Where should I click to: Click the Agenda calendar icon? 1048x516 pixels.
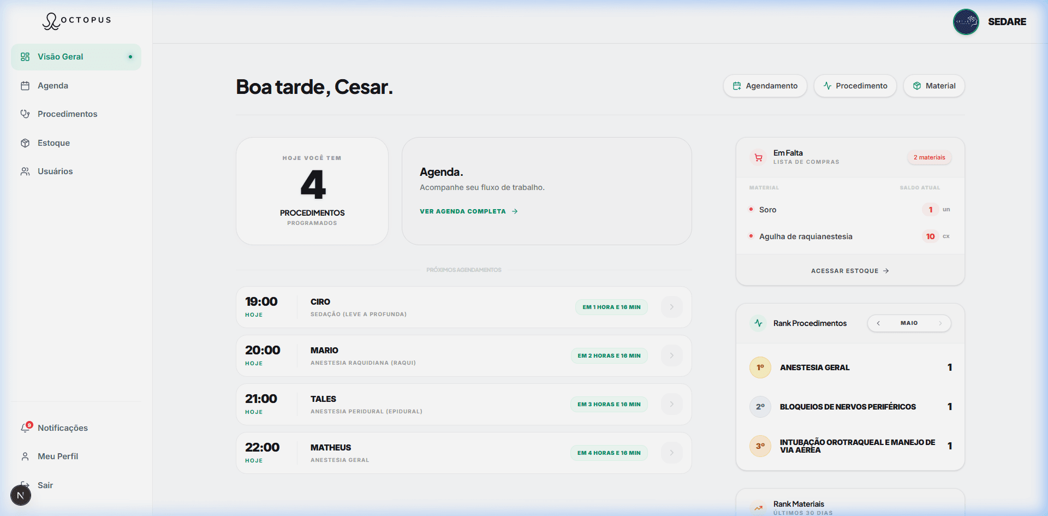[x=25, y=86]
